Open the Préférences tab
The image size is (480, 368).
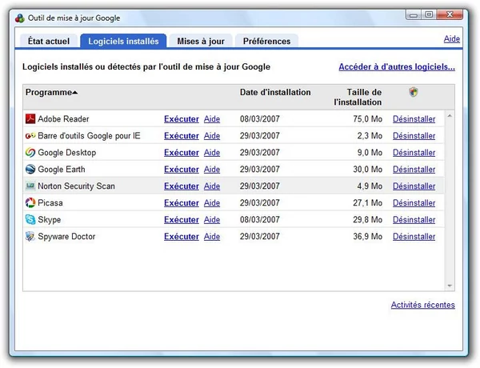coord(266,41)
